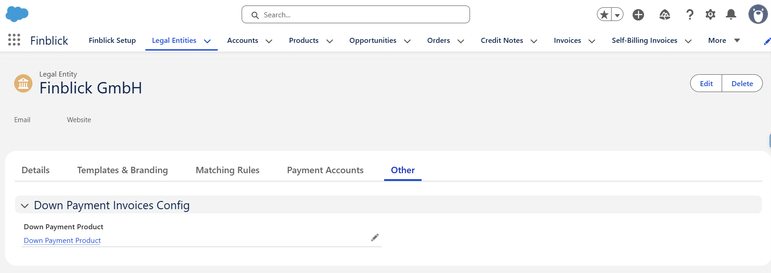Expand the Self-Billing Invoices chevron menu
This screenshot has height=273, width=771.
pyautogui.click(x=688, y=41)
